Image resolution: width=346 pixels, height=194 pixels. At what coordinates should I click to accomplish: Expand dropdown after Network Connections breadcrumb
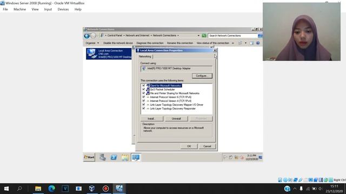click(x=178, y=36)
